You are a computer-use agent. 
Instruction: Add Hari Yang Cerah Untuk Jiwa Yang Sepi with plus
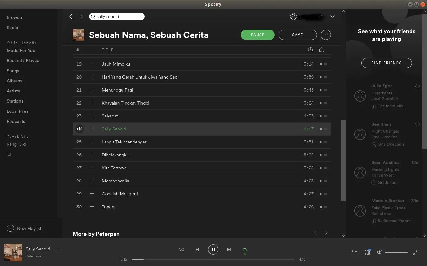click(x=92, y=77)
